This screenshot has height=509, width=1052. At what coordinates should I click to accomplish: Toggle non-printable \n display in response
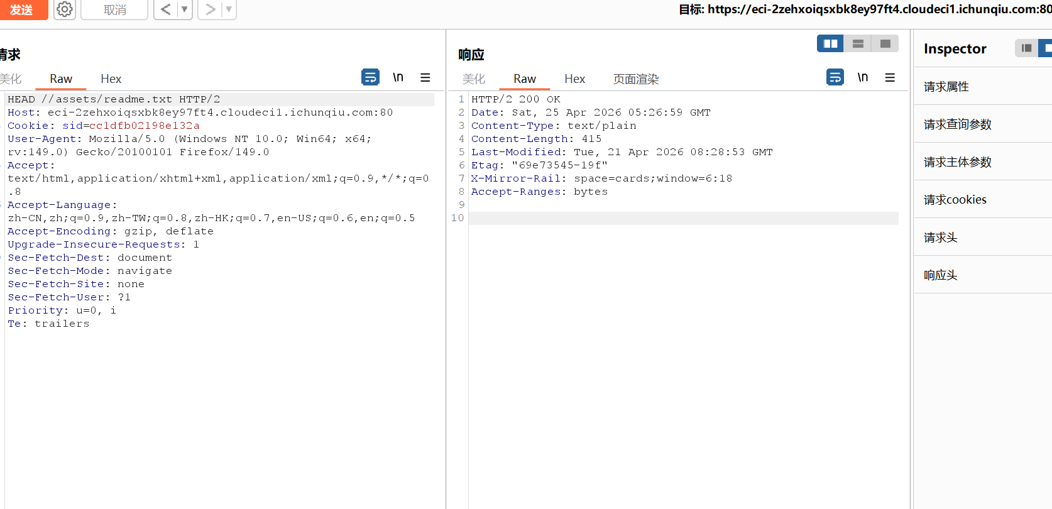[x=863, y=77]
